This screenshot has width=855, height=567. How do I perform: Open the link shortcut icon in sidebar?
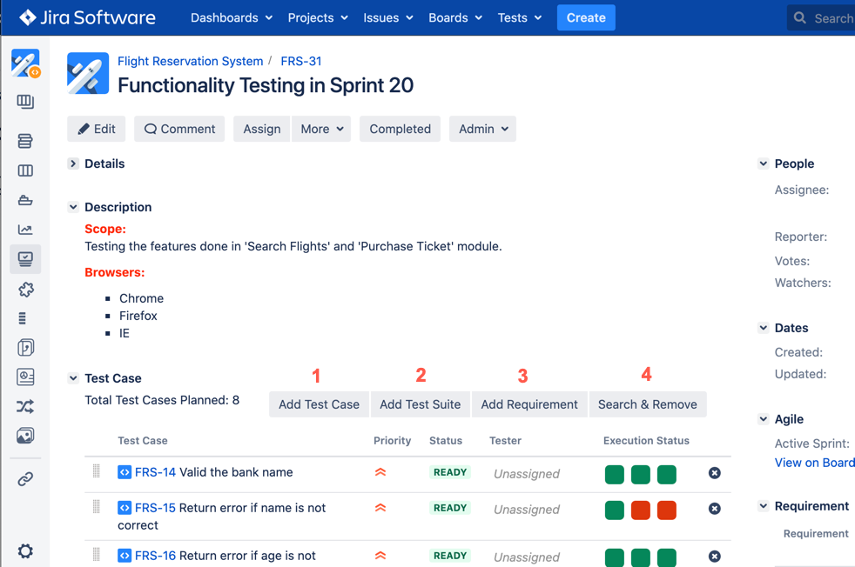coord(25,480)
